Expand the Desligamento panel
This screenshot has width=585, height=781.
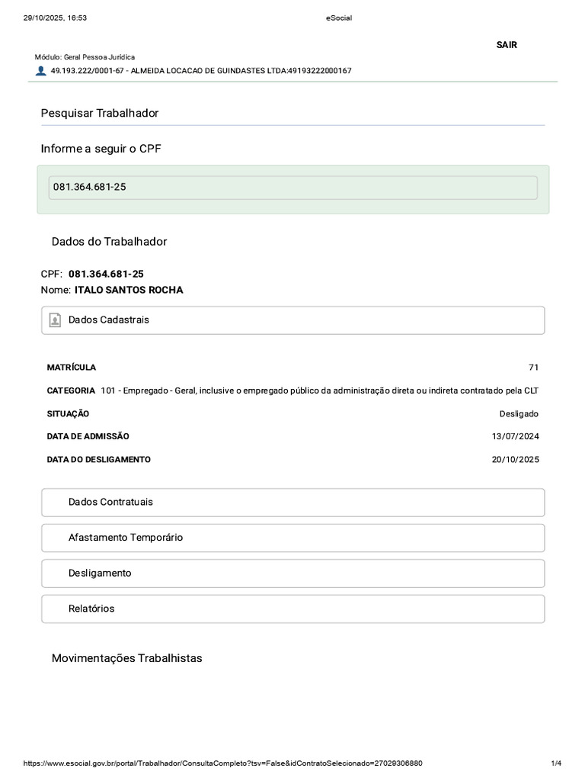pos(293,574)
